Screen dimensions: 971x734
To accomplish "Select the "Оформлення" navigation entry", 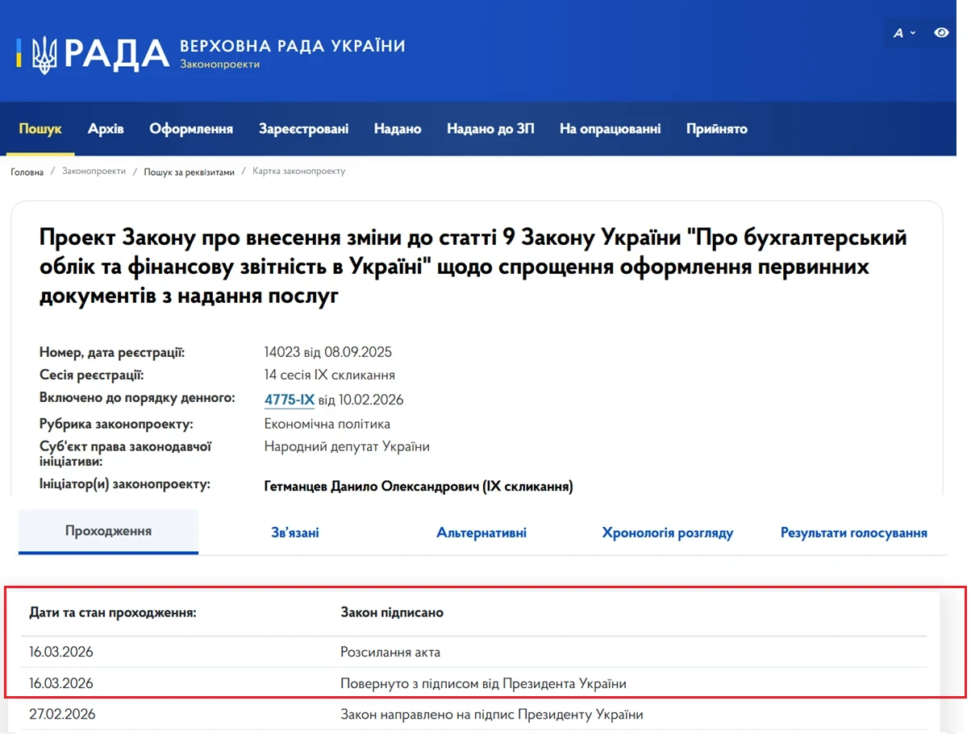I will coord(190,128).
